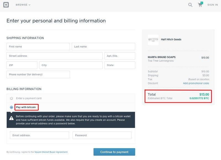Viewport: 221px width, 160px height.
Task: Open the Square Market Buyer Agreement link
Action: pos(51,152)
